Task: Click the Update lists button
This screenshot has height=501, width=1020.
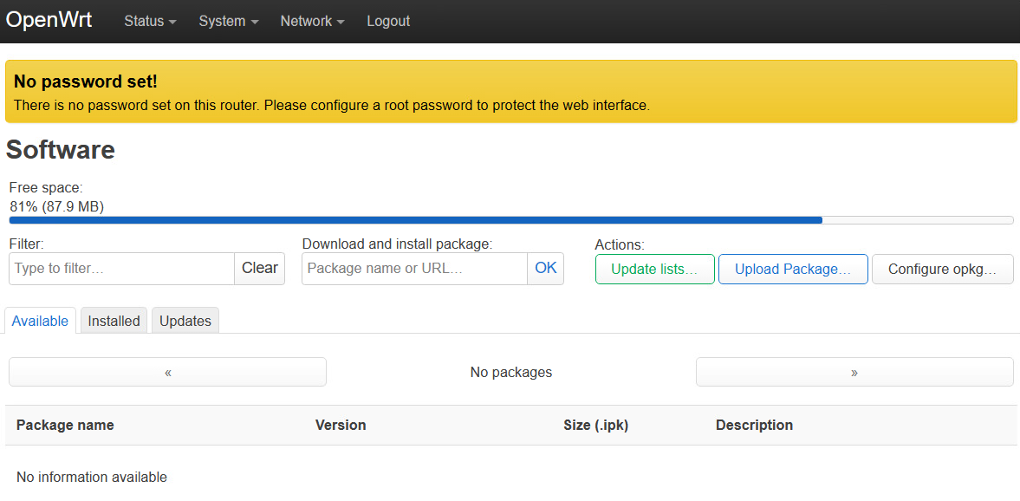Action: click(654, 269)
